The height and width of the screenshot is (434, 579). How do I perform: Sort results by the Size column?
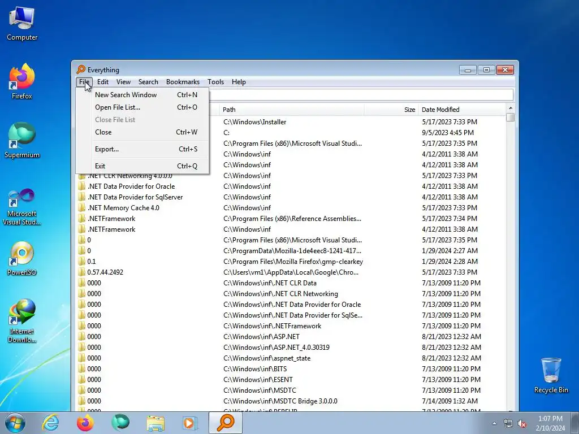coord(391,110)
